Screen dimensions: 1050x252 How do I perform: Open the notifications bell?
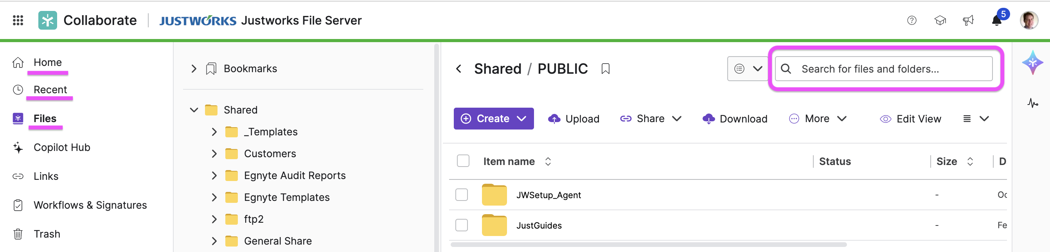pyautogui.click(x=997, y=20)
